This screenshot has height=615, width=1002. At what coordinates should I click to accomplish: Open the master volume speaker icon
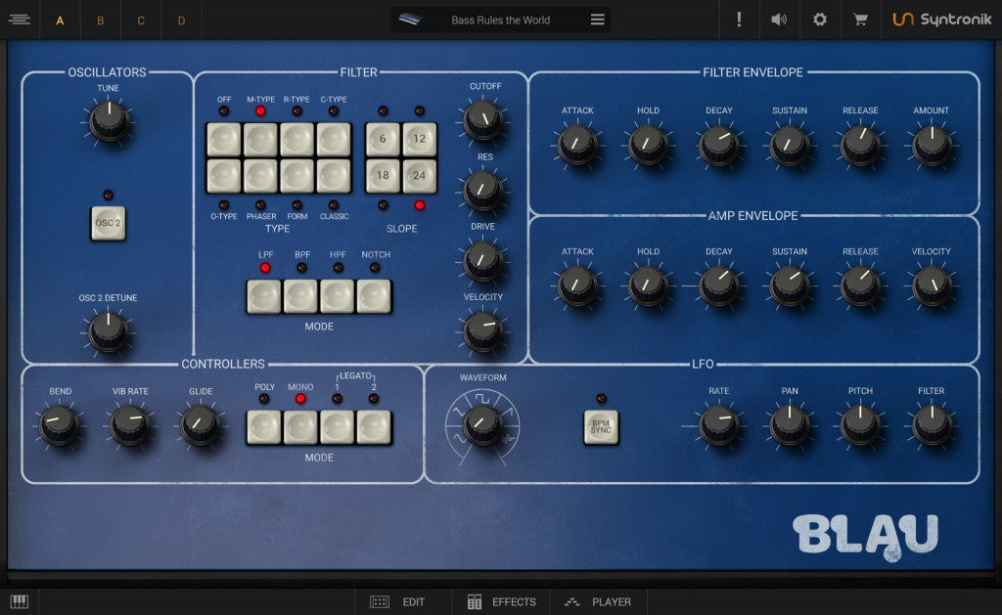click(x=779, y=20)
